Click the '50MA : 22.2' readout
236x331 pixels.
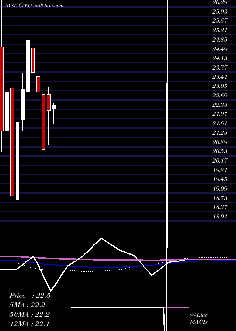click(x=30, y=314)
